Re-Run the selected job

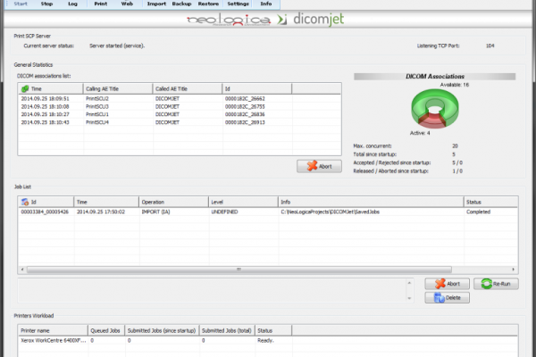pos(496,284)
